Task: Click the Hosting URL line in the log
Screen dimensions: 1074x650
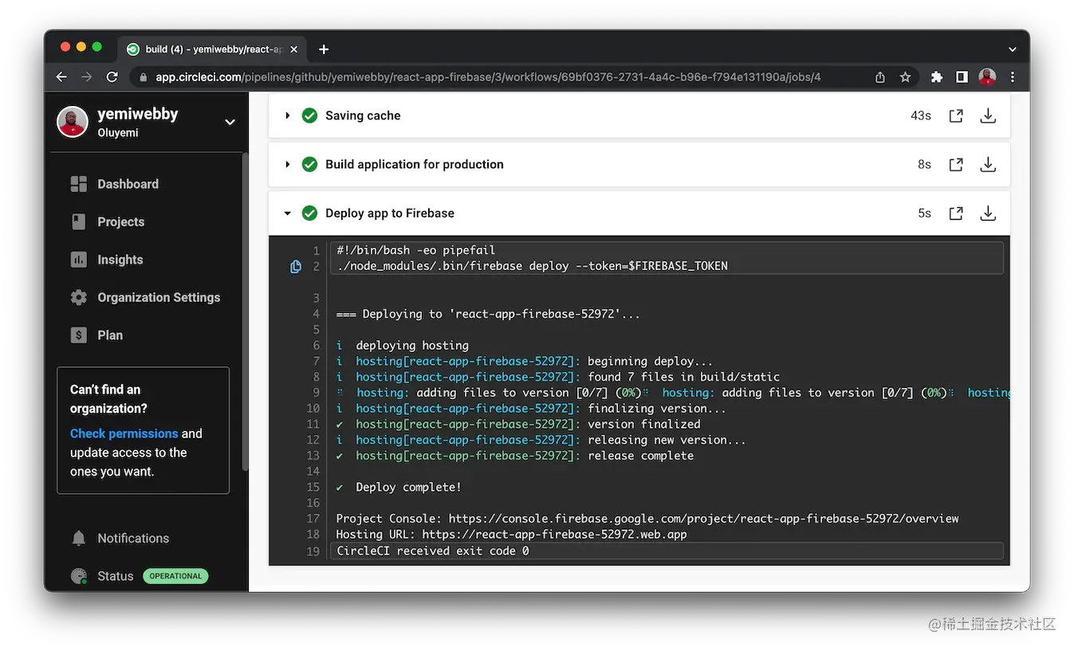Action: click(x=511, y=534)
